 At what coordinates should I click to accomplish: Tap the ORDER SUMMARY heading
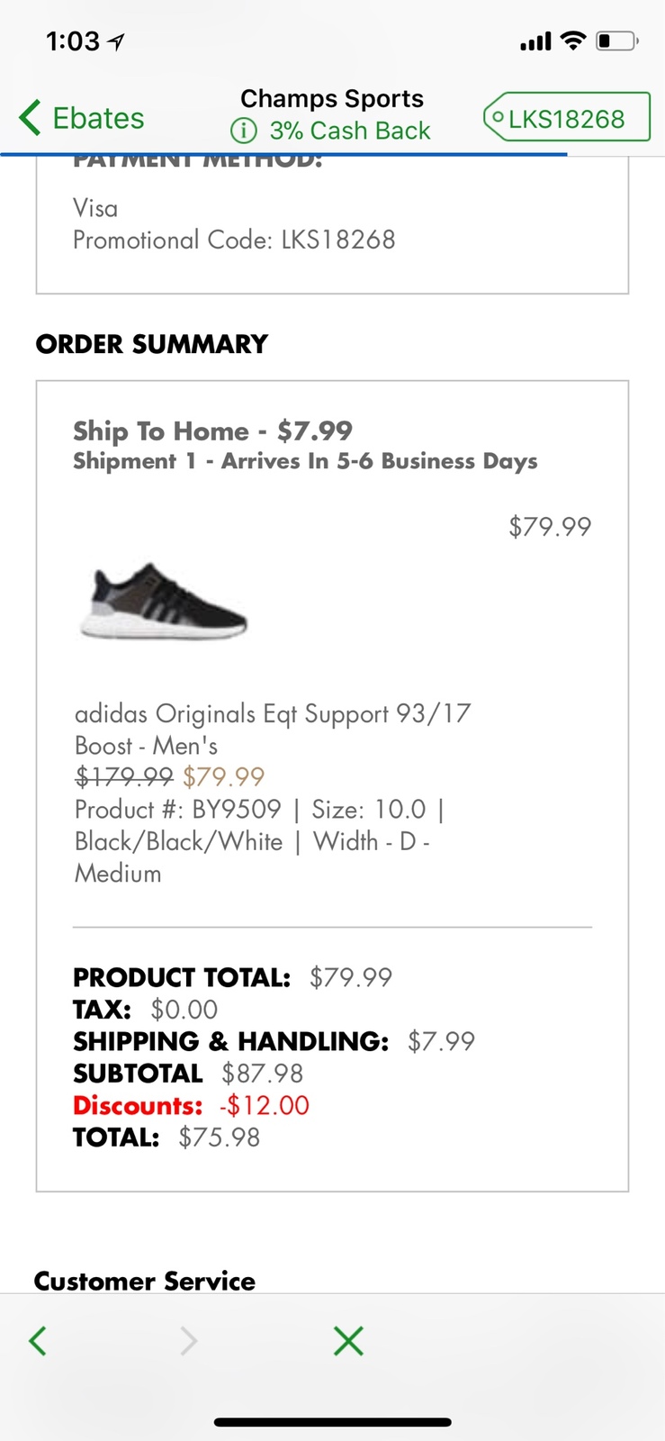pyautogui.click(x=152, y=344)
